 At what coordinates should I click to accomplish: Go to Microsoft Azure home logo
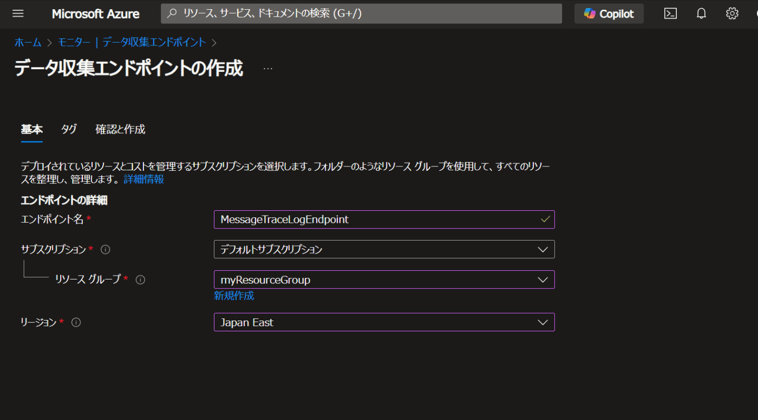95,14
